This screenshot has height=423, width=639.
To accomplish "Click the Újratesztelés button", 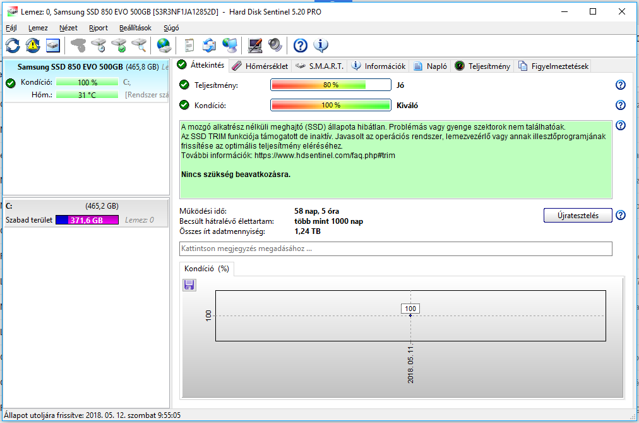I will pyautogui.click(x=578, y=216).
